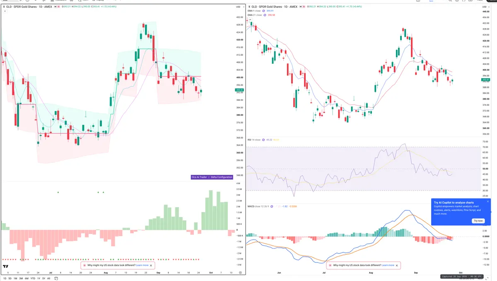Select the 1D time range
The height and width of the screenshot is (281, 497).
[5, 279]
